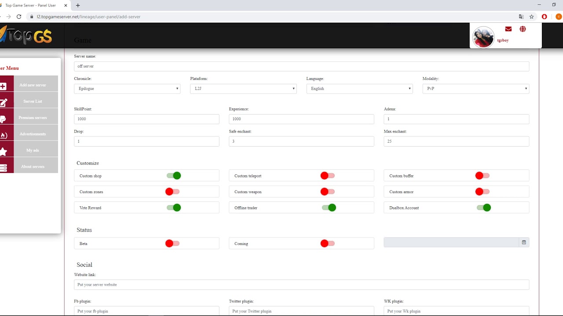This screenshot has width=563, height=316.
Task: Click the browser forward arrow
Action: click(x=8, y=17)
